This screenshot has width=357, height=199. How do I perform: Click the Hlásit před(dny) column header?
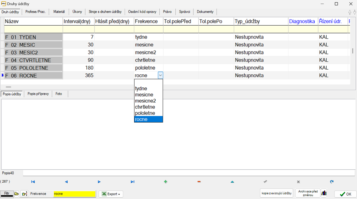(x=114, y=22)
